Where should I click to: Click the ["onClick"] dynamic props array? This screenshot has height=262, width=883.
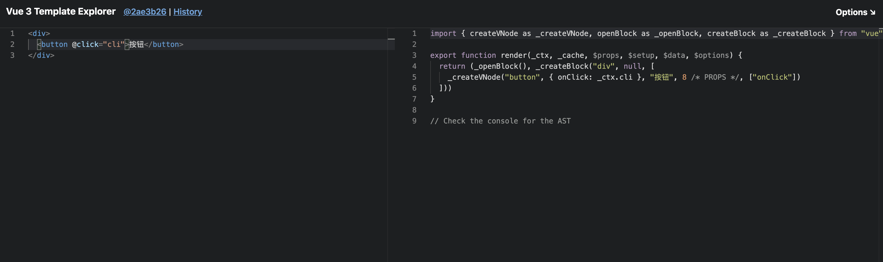[x=772, y=77]
